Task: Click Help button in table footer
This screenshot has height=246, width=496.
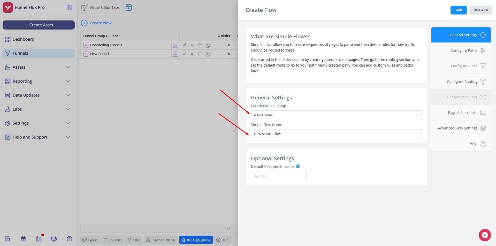Action: coord(222,240)
